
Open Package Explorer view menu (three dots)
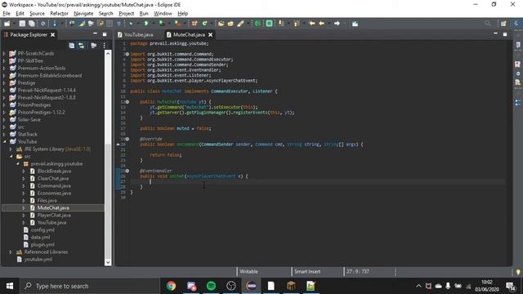(x=104, y=46)
